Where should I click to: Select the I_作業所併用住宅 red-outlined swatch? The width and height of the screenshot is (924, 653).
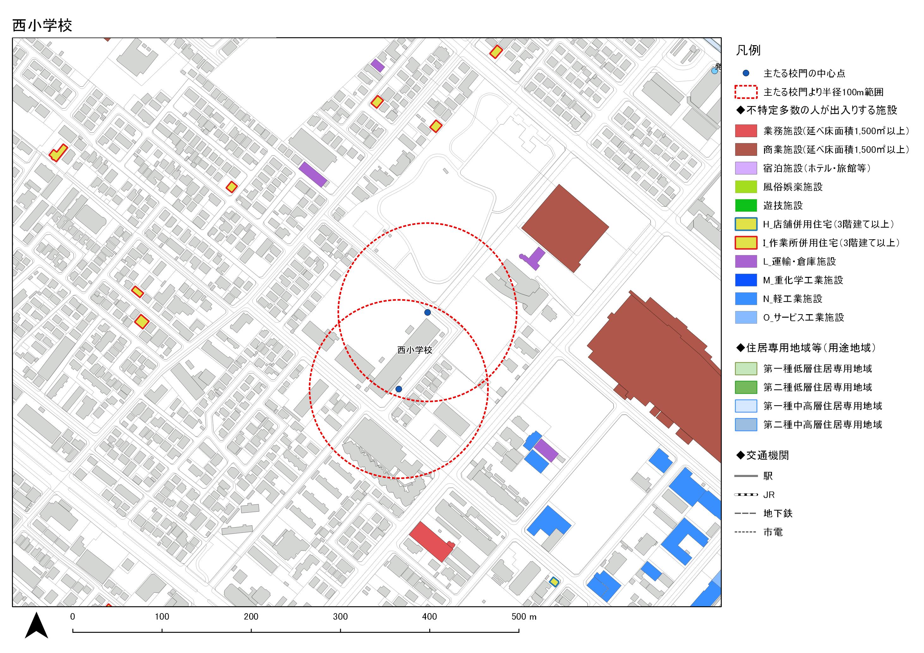click(746, 243)
